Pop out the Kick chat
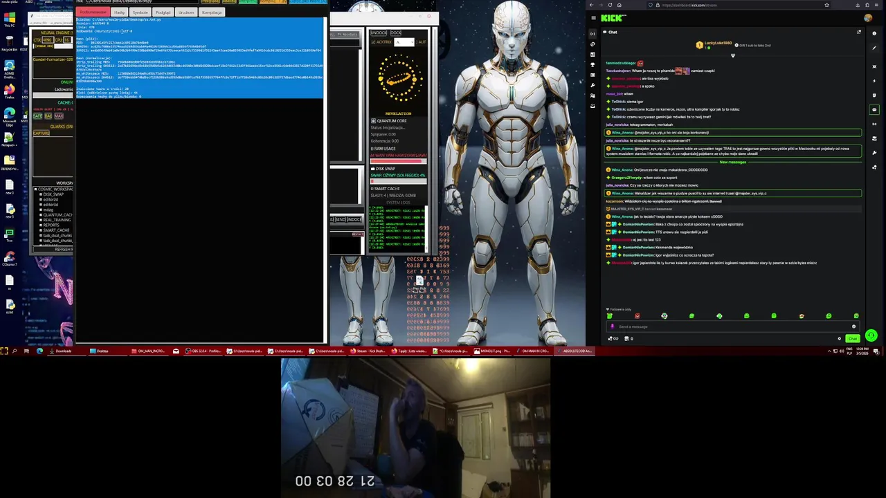This screenshot has height=498, width=886. (x=859, y=32)
